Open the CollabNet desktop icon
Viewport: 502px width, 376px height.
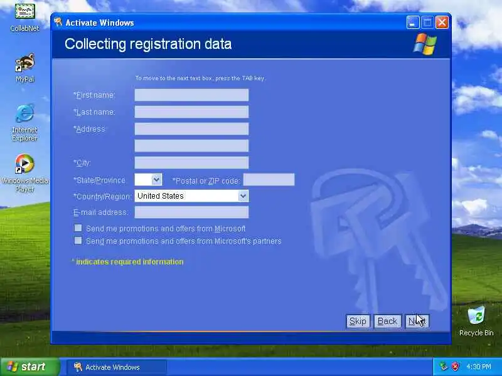point(24,18)
